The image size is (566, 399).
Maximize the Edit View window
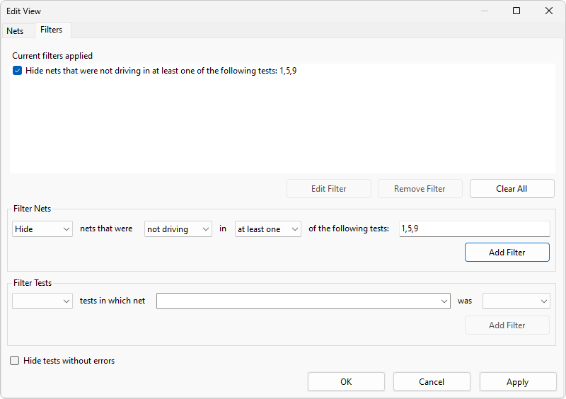coord(516,11)
